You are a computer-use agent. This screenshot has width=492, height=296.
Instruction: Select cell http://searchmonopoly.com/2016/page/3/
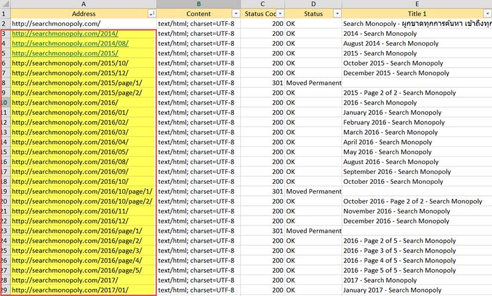pyautogui.click(x=83, y=251)
